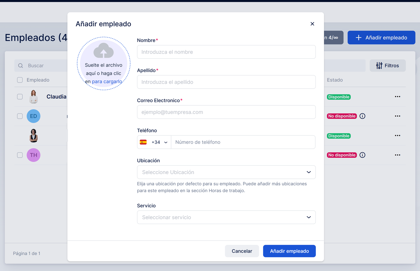Click info icon beside ED's No disponible status
The height and width of the screenshot is (271, 420).
(x=362, y=116)
